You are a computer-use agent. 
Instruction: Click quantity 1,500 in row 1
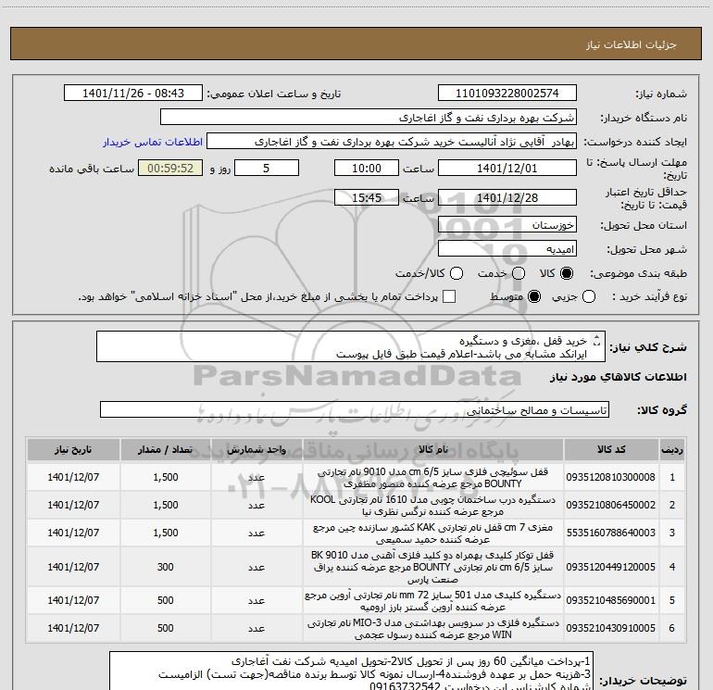click(166, 477)
